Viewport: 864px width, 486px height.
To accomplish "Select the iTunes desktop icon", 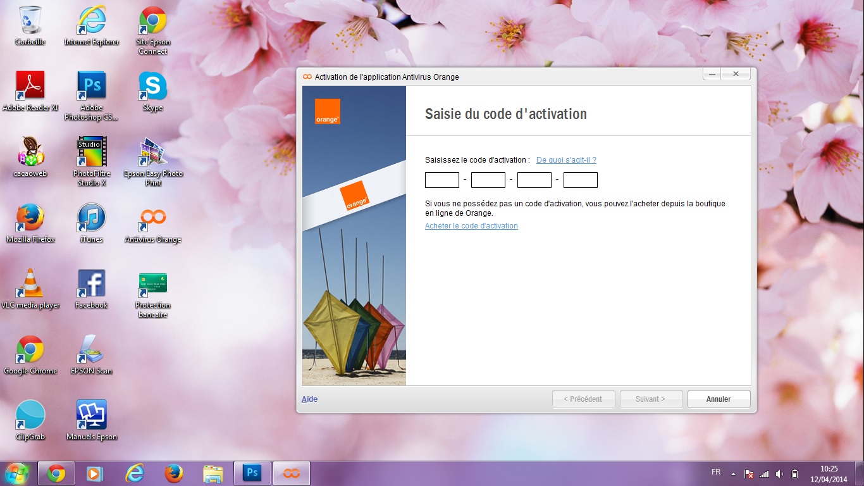I will pos(92,223).
